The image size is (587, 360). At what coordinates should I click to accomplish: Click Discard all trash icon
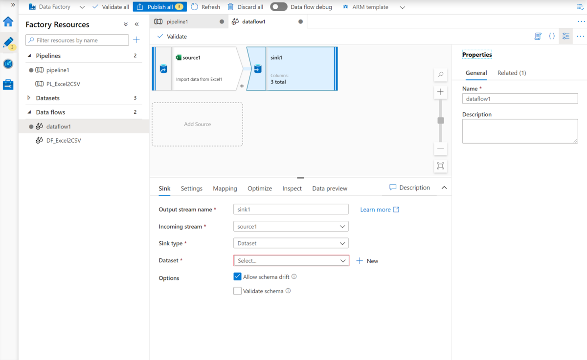(x=231, y=7)
